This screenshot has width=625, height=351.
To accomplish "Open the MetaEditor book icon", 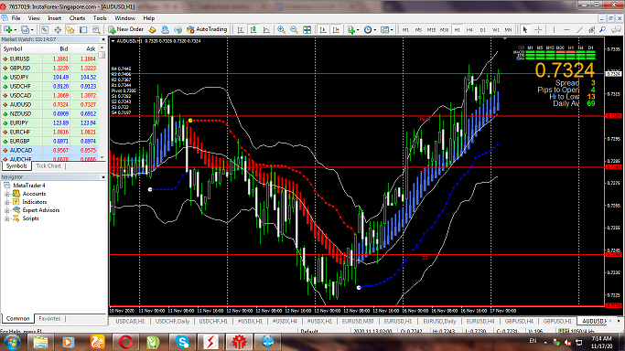I will (152, 30).
